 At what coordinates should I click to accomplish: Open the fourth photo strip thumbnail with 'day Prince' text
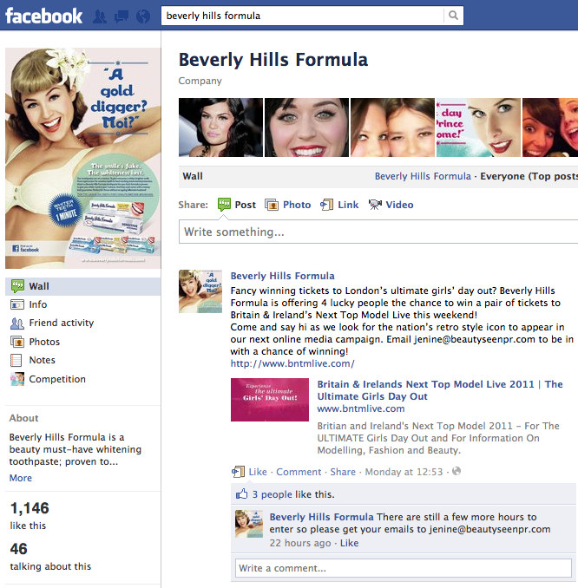tap(478, 127)
